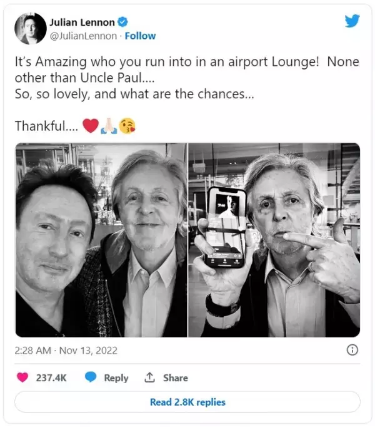Click the Reply text label

point(116,378)
